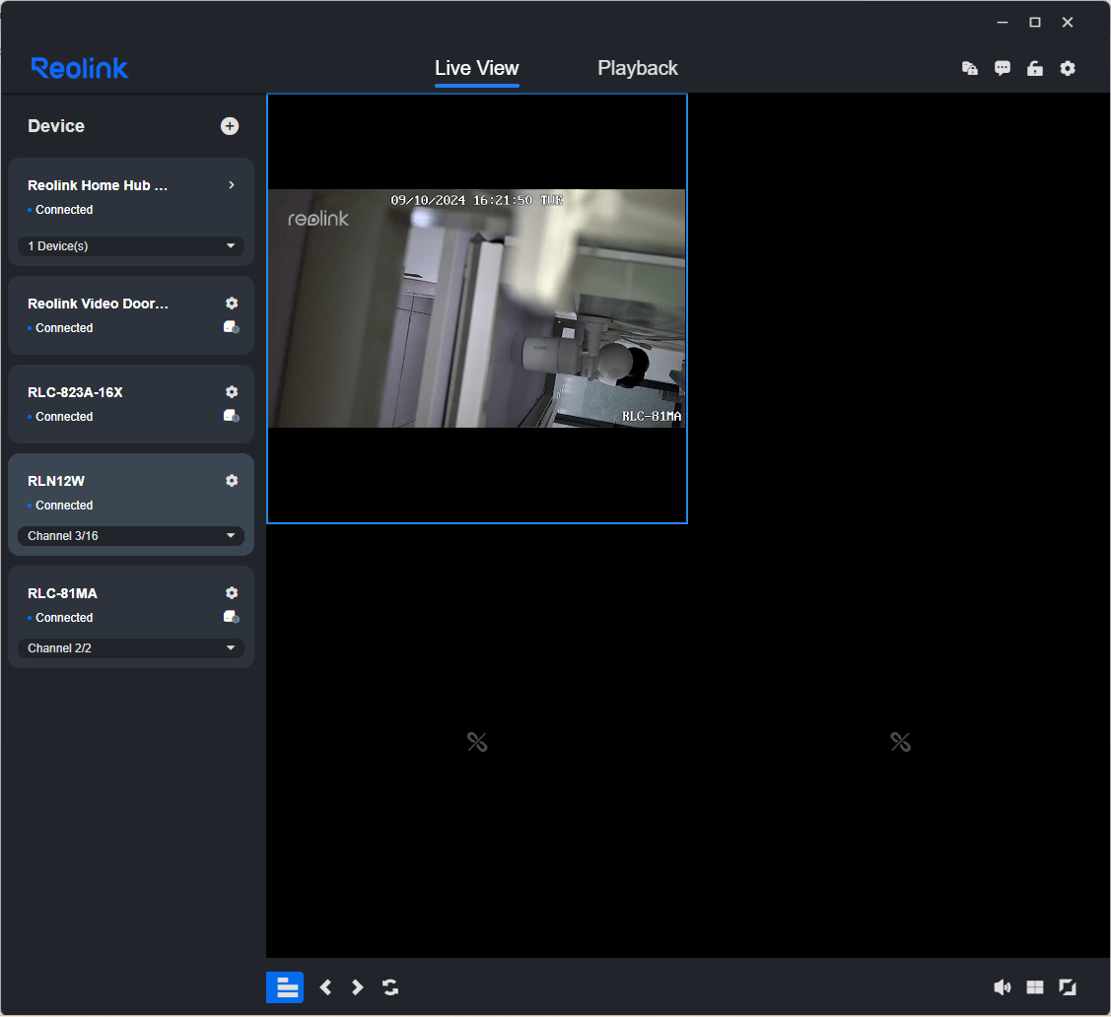
Task: Open the Channel 3/16 dropdown
Action: (x=131, y=536)
